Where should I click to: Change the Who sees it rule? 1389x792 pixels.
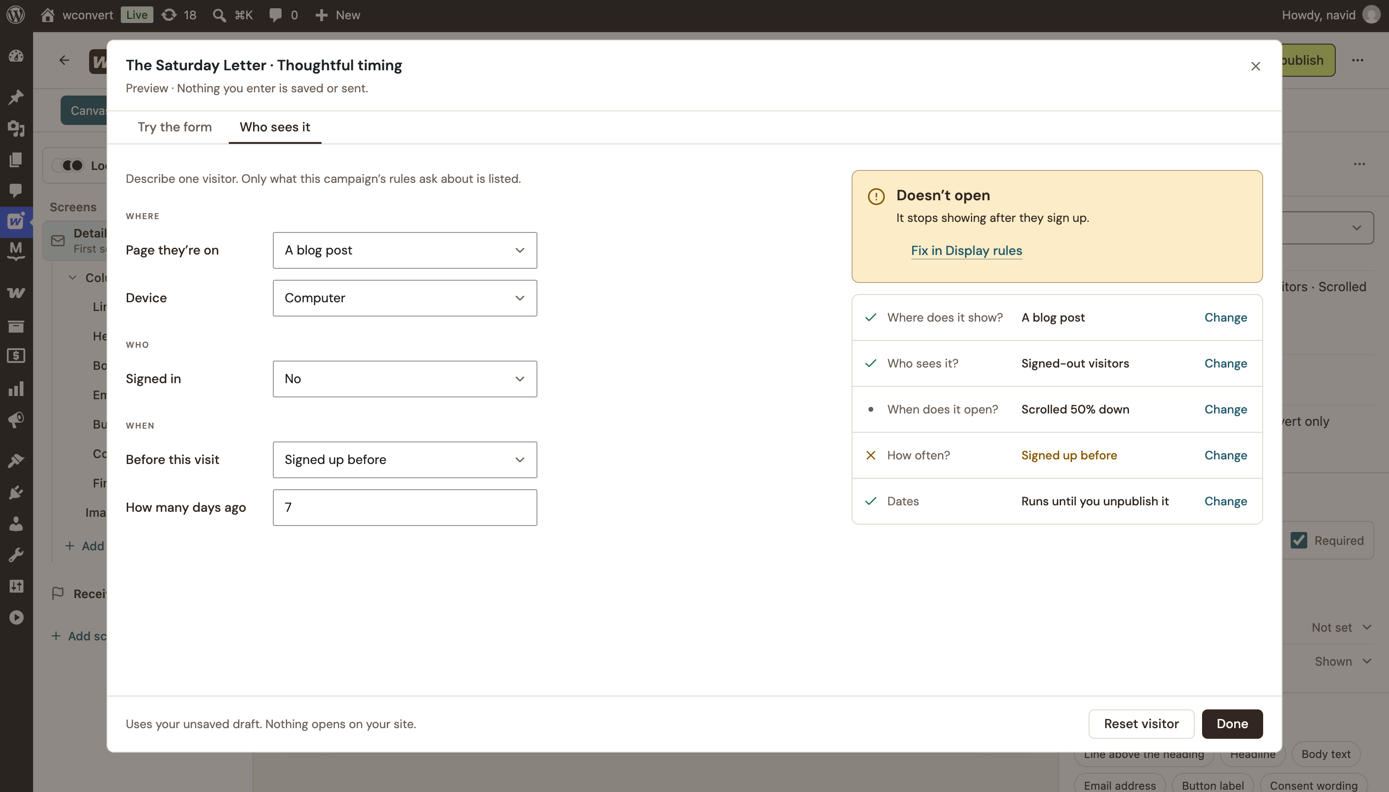pyautogui.click(x=1225, y=363)
